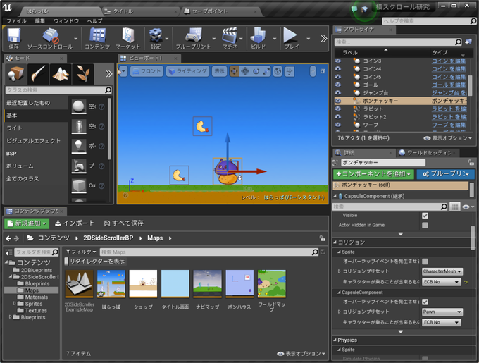This screenshot has height=363, width=479.
Task: Open the Show (表示) viewport menu
Action: (x=219, y=71)
